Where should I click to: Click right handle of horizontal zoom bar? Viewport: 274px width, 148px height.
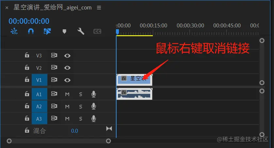[x=108, y=141]
